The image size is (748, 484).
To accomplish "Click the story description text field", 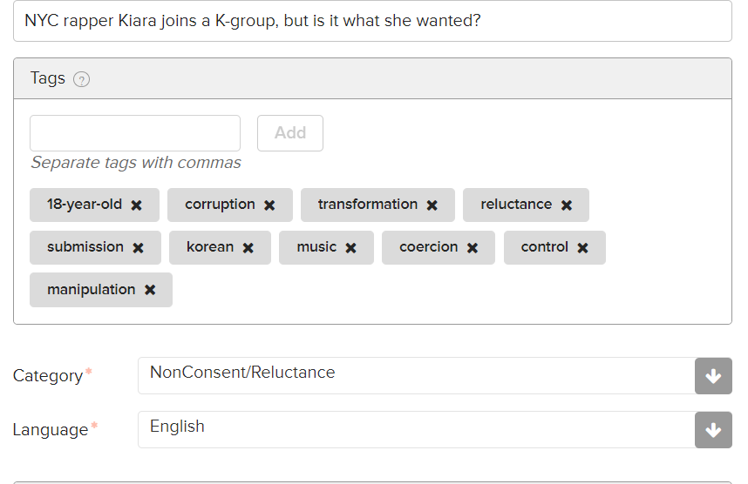I will click(x=372, y=21).
